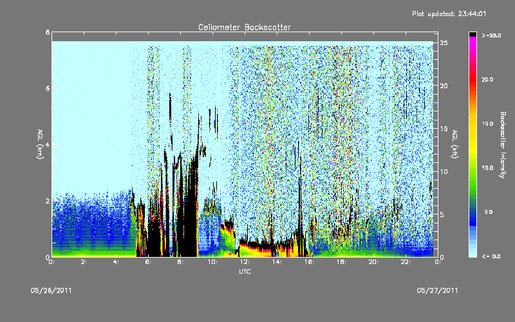
Task: Click the '4:' hour tick on UTC axis
Action: tap(117, 262)
